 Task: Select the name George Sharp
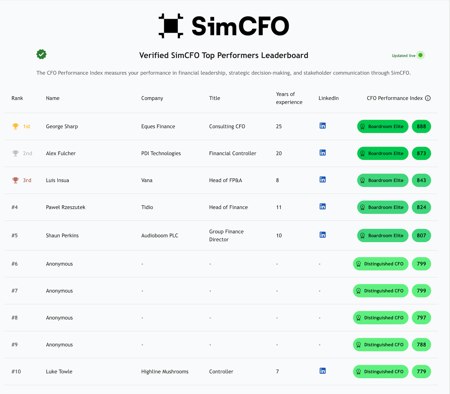[x=62, y=127]
